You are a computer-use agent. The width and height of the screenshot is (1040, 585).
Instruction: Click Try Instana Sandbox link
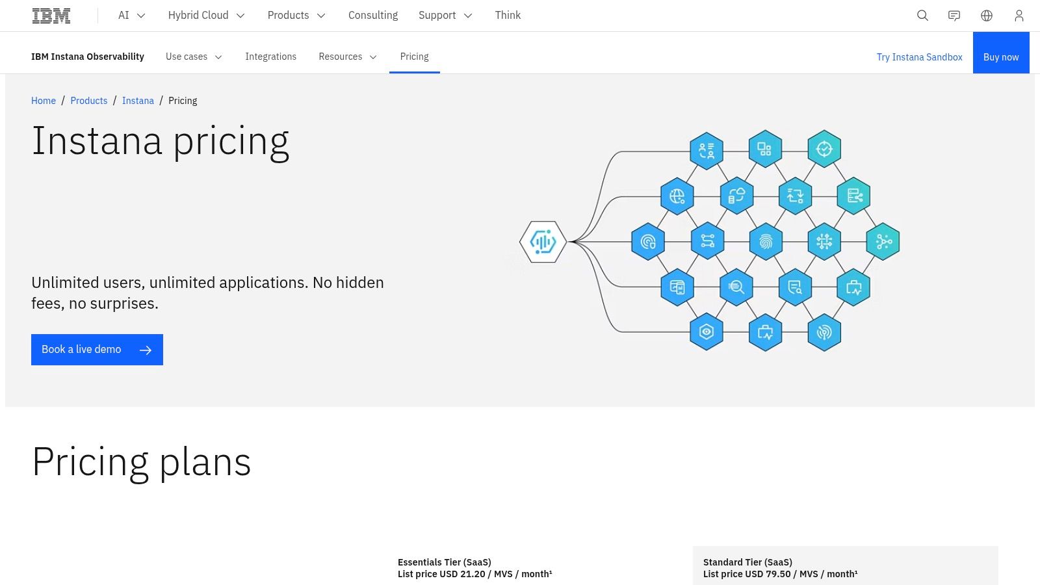(919, 57)
